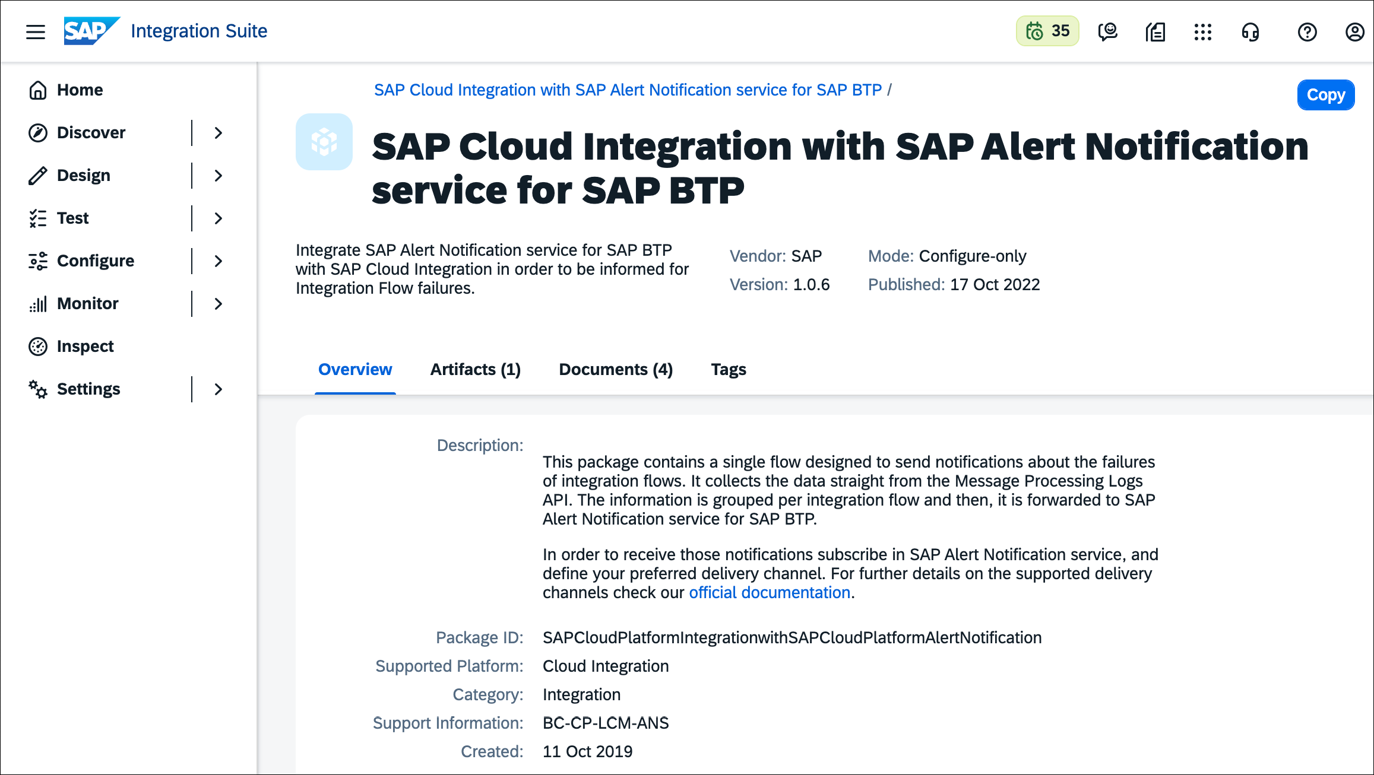Expand the Design navigation section
This screenshot has width=1374, height=775.
218,176
